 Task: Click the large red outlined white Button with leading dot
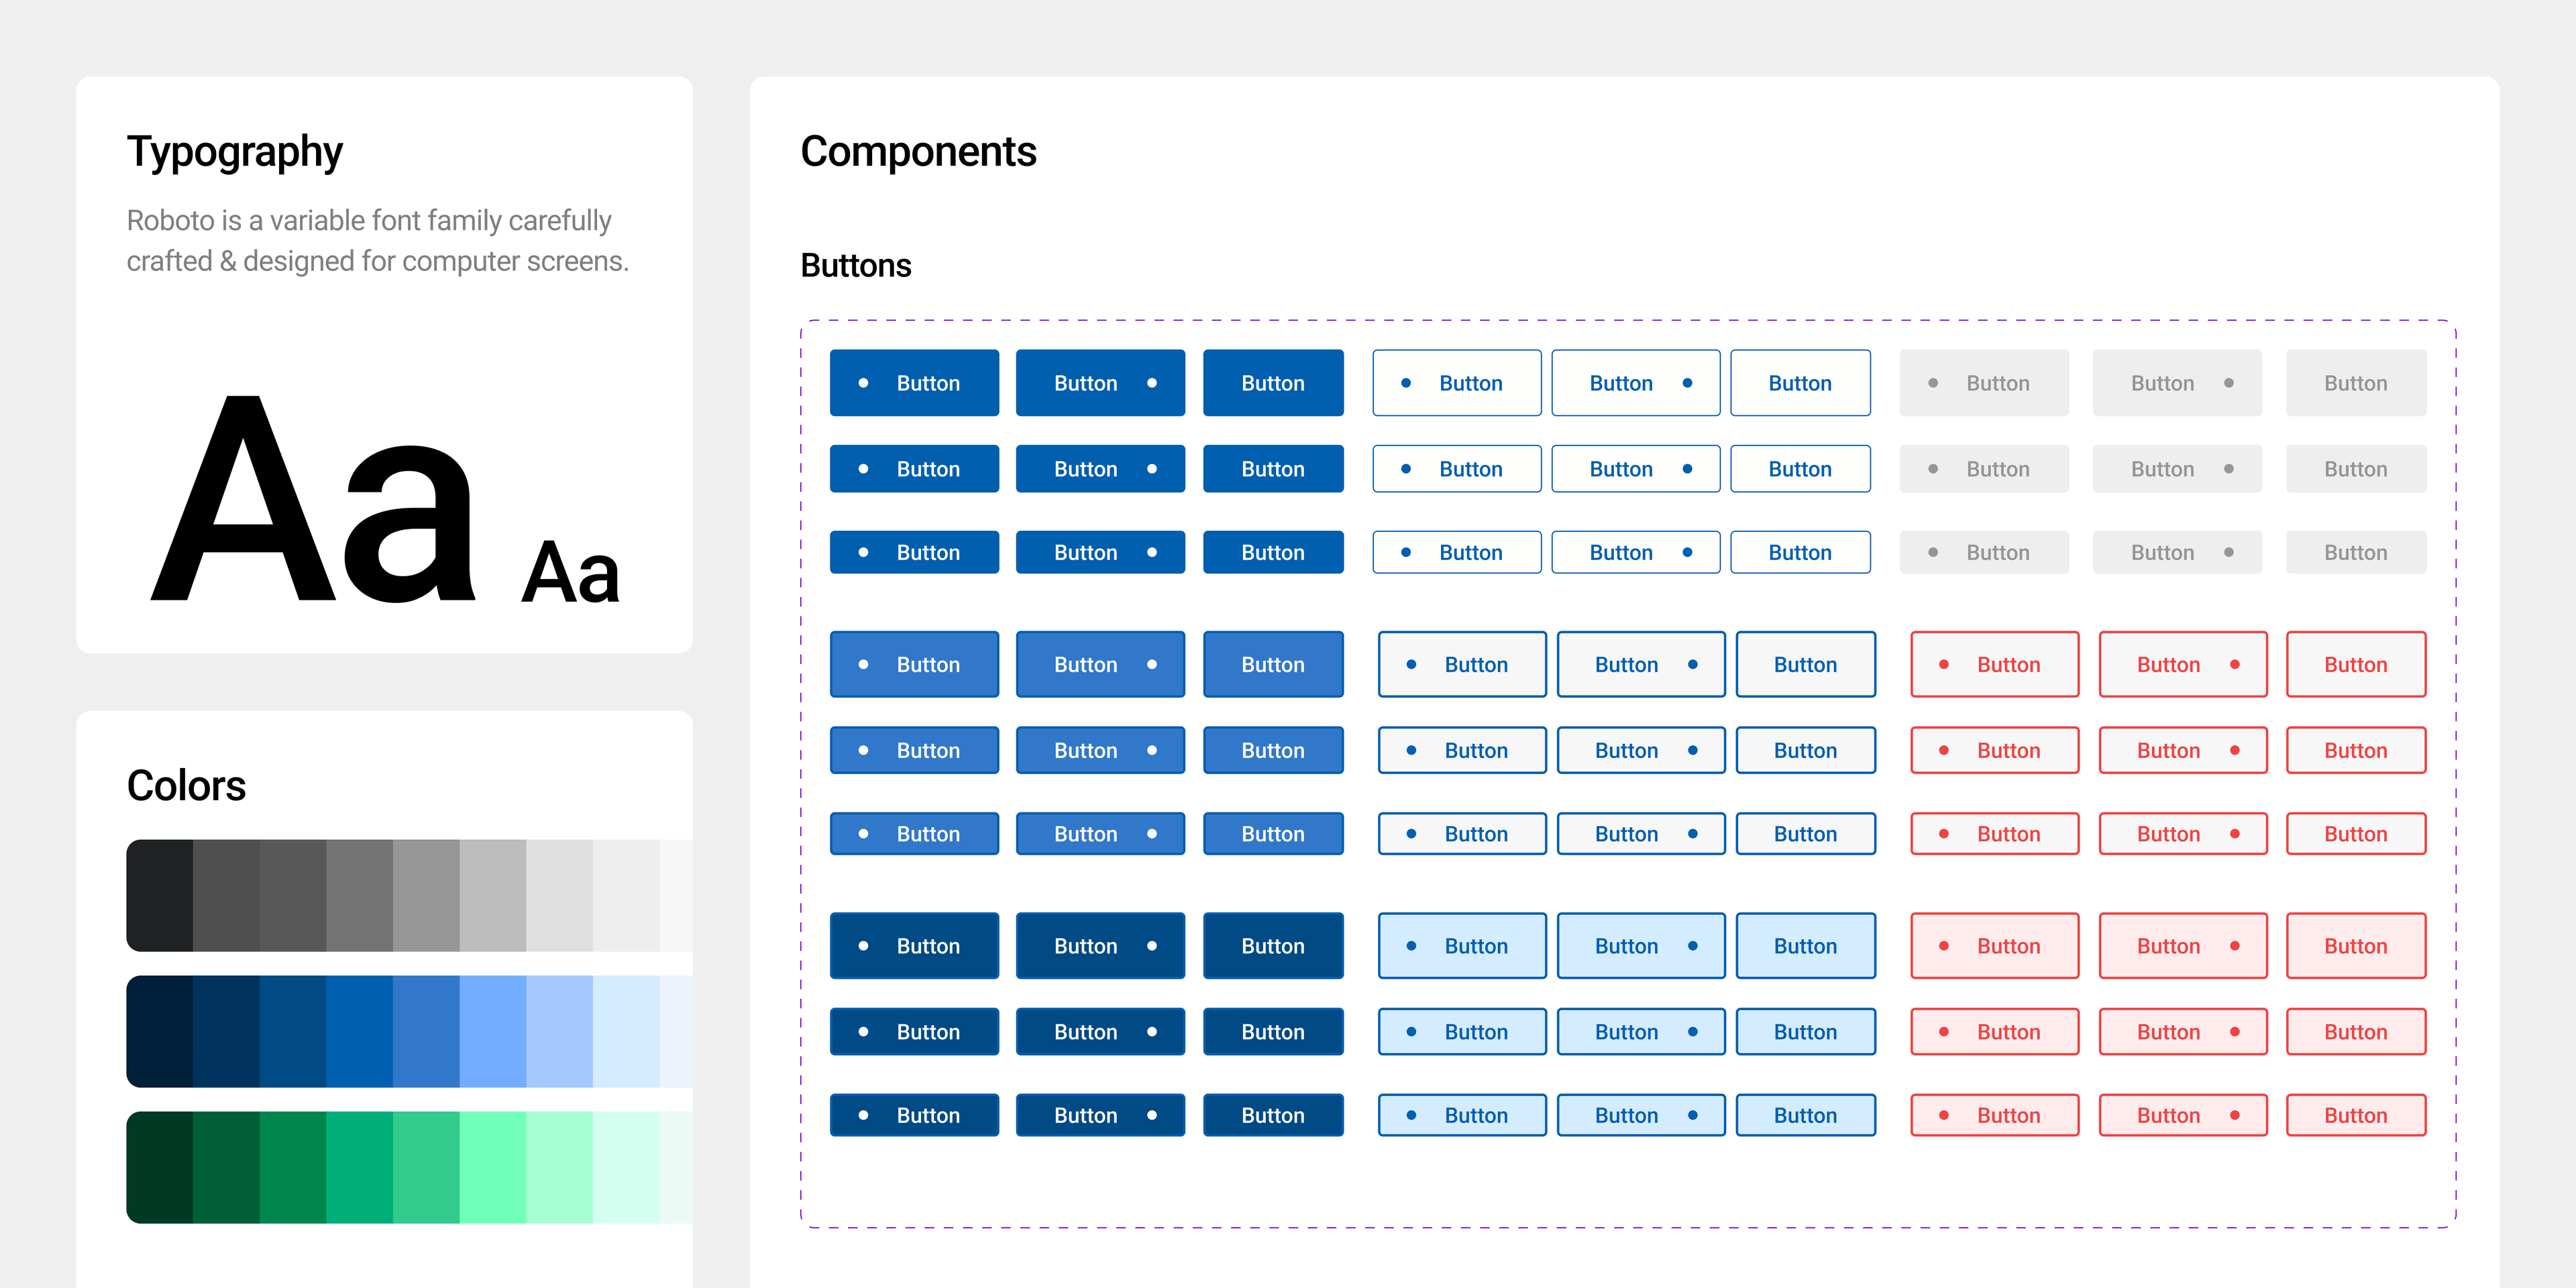click(1994, 664)
